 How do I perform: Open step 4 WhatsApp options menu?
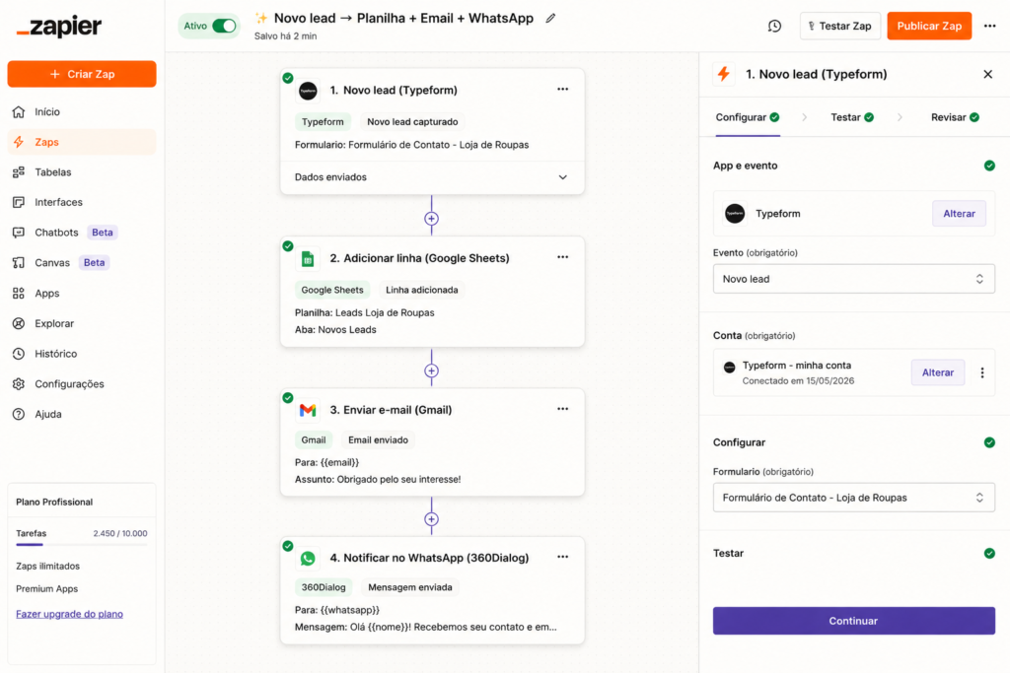click(562, 557)
